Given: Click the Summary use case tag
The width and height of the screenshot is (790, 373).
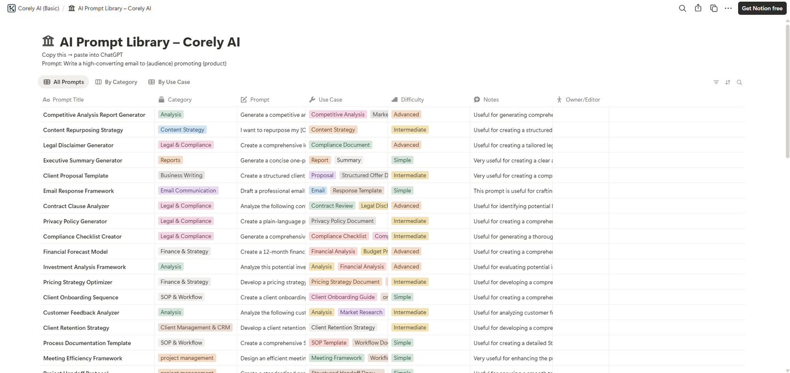Looking at the screenshot, I should pyautogui.click(x=349, y=160).
